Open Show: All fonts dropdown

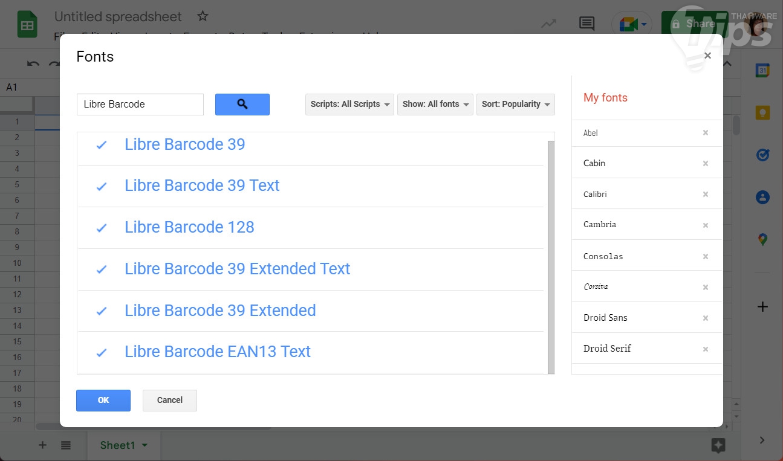pos(435,105)
